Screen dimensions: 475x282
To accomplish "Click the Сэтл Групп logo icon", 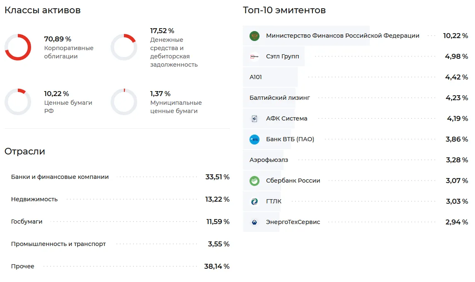I will (x=254, y=57).
